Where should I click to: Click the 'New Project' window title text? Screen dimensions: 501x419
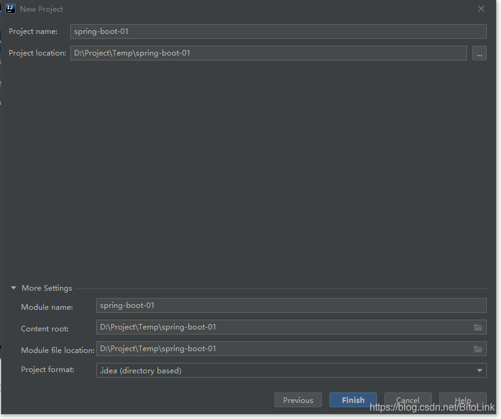pos(41,9)
